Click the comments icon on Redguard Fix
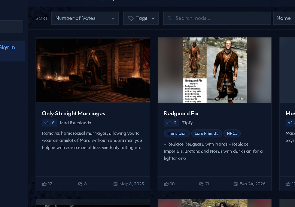The width and height of the screenshot is (295, 207). point(201,184)
